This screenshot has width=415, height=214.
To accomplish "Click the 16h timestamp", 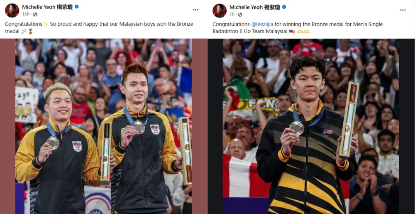I will [x=26, y=14].
